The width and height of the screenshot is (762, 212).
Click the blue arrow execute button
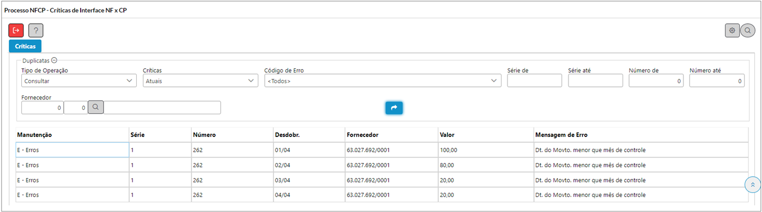point(394,108)
